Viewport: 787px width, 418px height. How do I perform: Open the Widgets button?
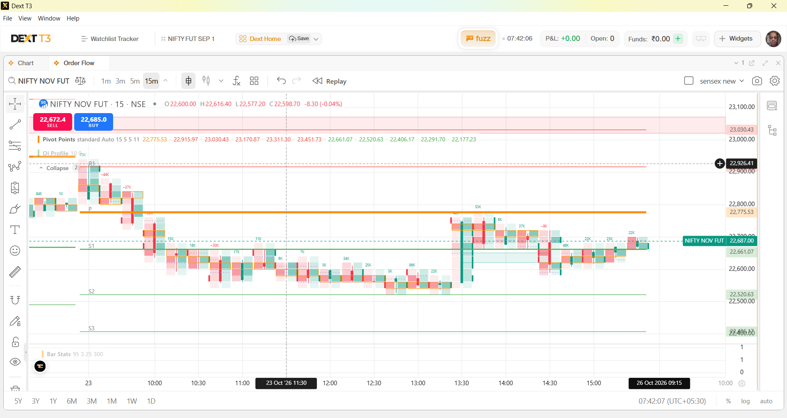[x=737, y=39]
